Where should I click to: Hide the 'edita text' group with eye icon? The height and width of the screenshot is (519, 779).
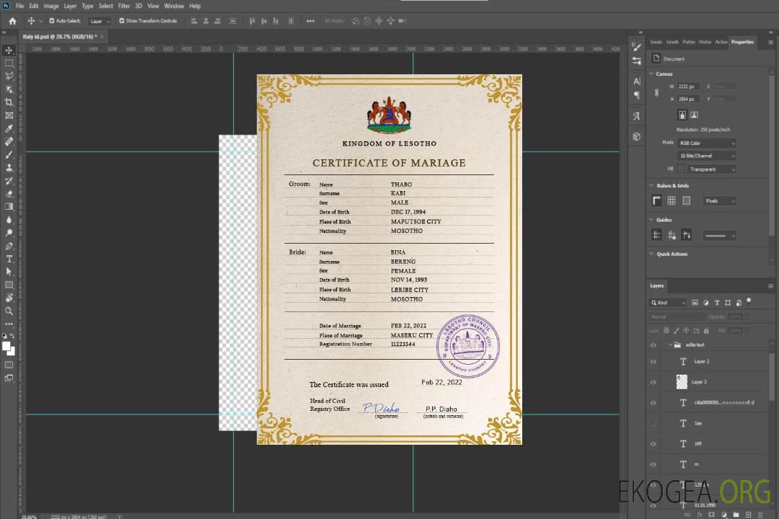pyautogui.click(x=653, y=345)
